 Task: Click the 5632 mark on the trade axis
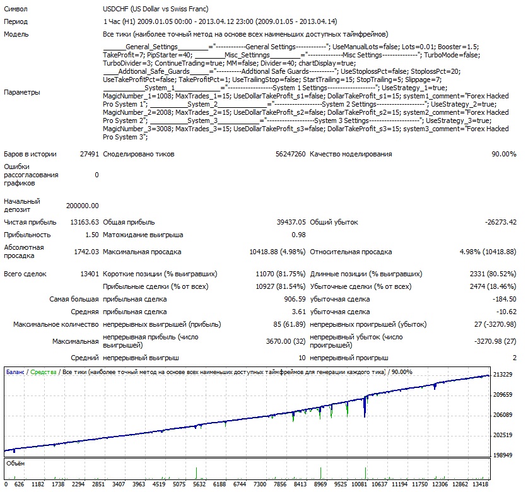click(199, 485)
